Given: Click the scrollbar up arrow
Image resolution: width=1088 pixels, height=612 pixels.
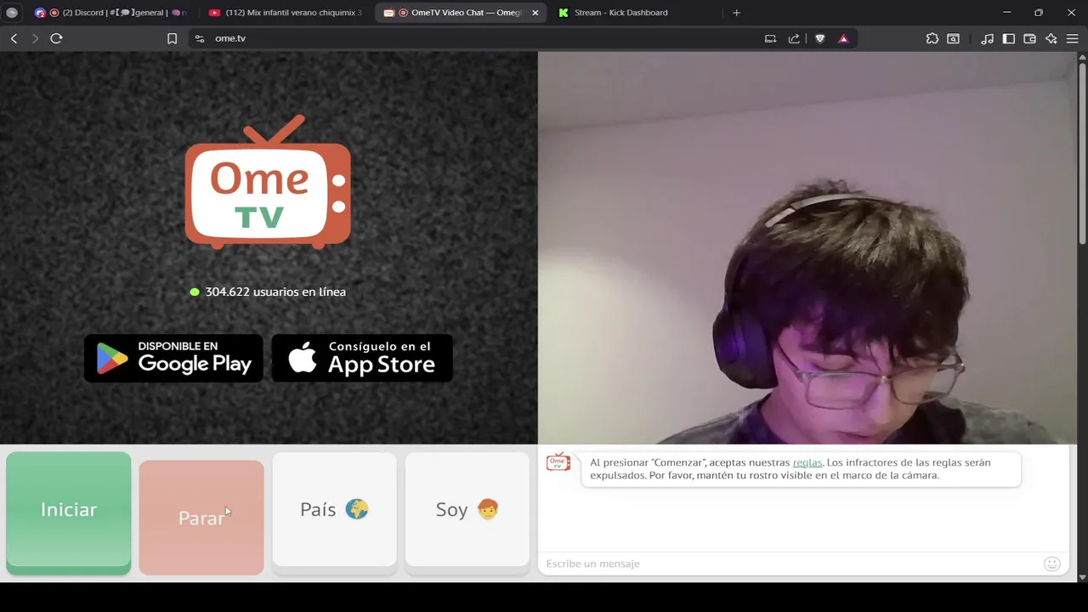Looking at the screenshot, I should (x=1082, y=57).
